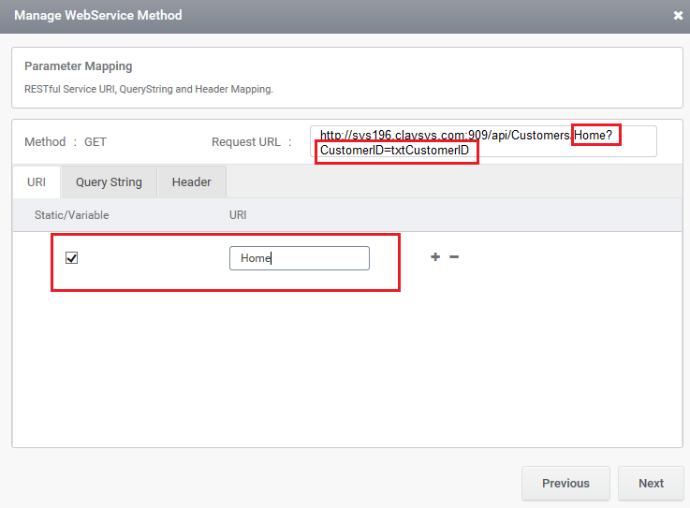690x508 pixels.
Task: Close the Manage WebService Method dialog
Action: click(678, 15)
